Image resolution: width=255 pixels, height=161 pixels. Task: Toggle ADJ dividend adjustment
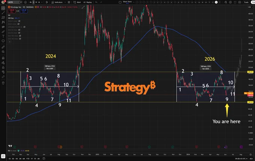point(251,159)
